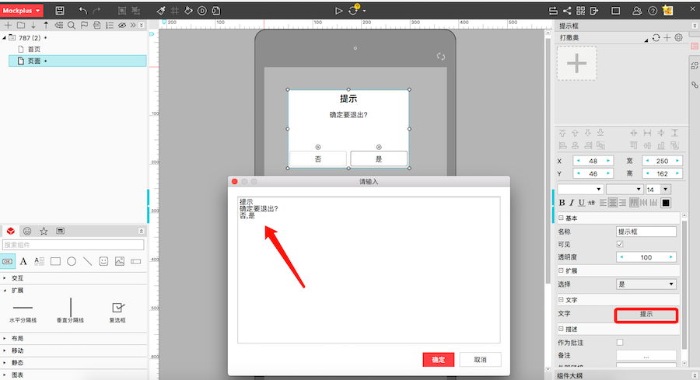Image resolution: width=700 pixels, height=380 pixels.
Task: Increase the 透明度 value with right arrow
Action: tap(671, 257)
